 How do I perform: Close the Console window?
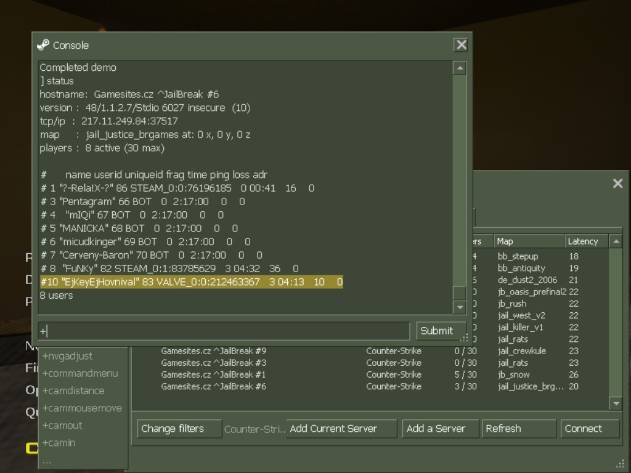pos(461,44)
